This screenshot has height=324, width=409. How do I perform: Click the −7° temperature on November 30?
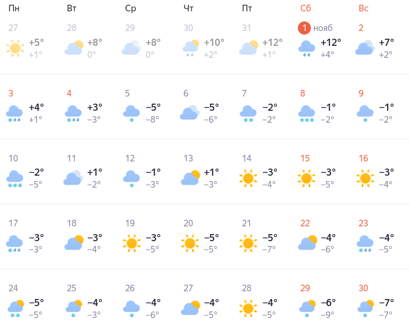[x=386, y=302]
